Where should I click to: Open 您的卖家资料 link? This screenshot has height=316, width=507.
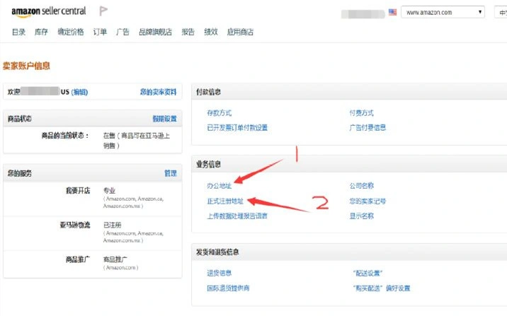coord(159,92)
